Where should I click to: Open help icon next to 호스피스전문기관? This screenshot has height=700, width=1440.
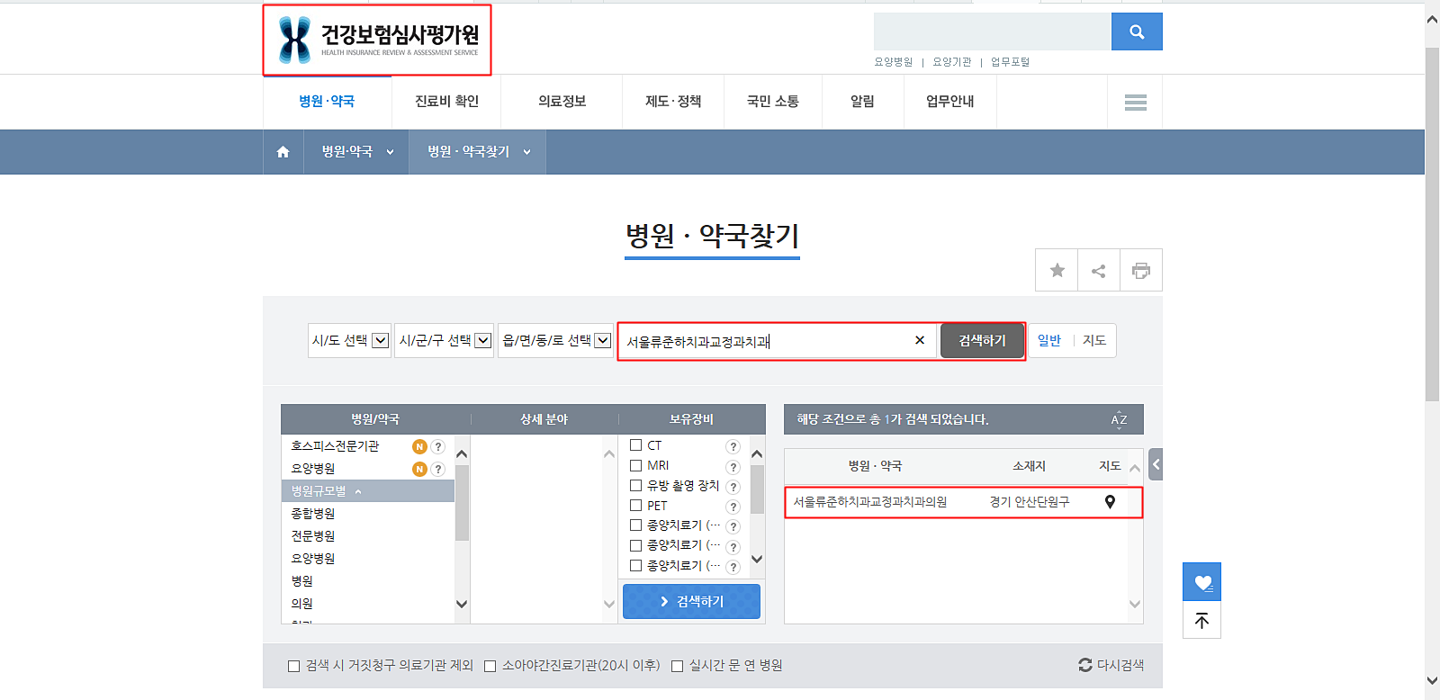(437, 446)
